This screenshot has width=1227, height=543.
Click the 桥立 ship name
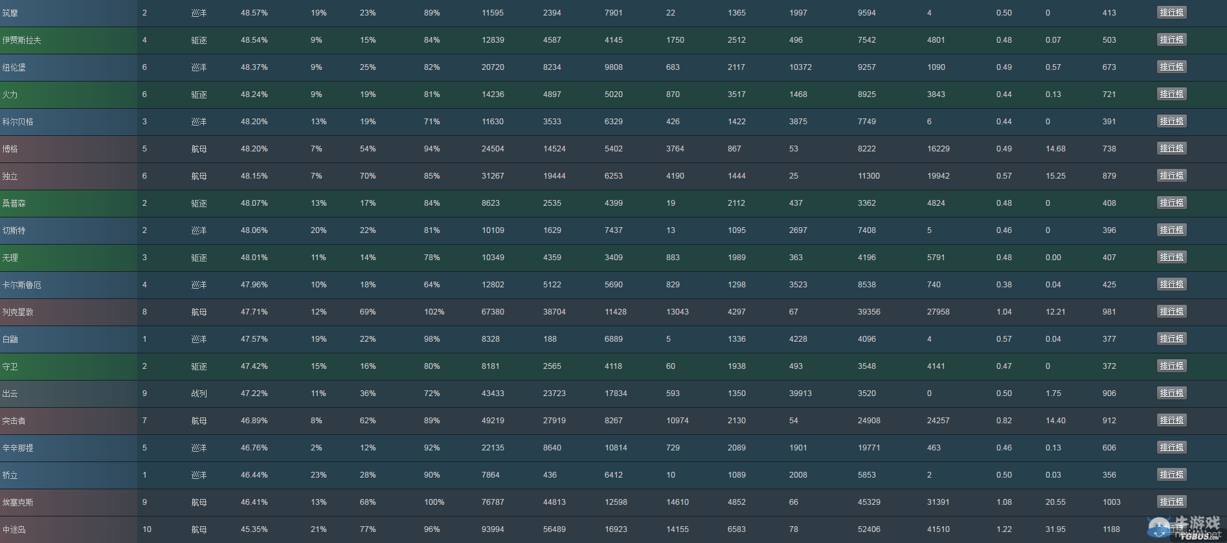[10, 475]
